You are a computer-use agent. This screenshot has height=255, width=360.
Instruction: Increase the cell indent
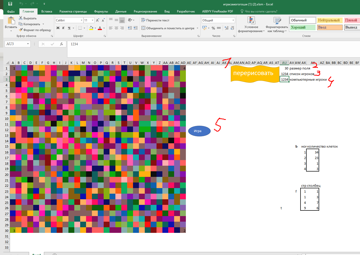136,28
